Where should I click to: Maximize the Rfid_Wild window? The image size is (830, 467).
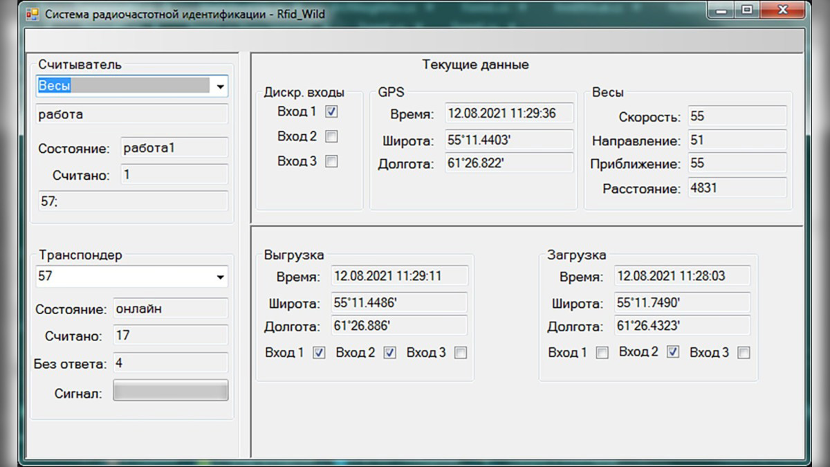[x=747, y=10]
